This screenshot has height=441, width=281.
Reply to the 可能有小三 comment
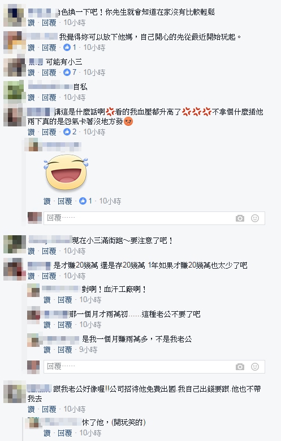click(x=49, y=73)
